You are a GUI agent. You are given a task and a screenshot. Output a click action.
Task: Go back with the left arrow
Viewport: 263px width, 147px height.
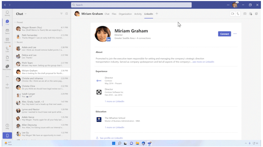point(5,5)
